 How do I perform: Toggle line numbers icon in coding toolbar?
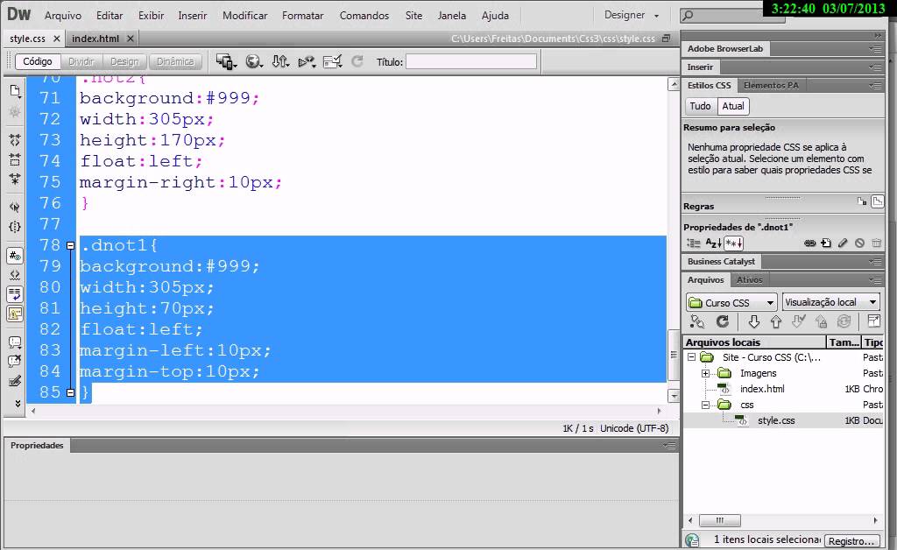coord(15,256)
